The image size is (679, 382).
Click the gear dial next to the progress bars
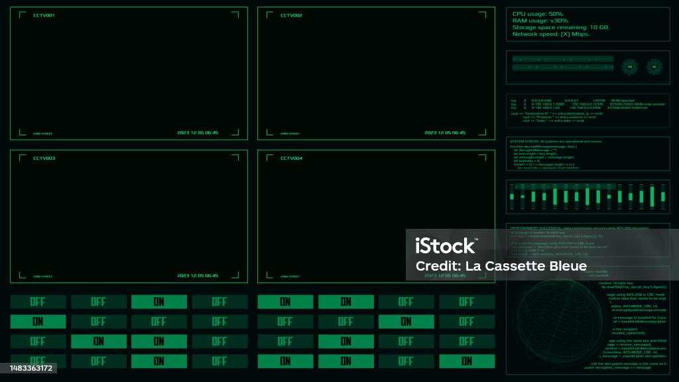[x=630, y=67]
